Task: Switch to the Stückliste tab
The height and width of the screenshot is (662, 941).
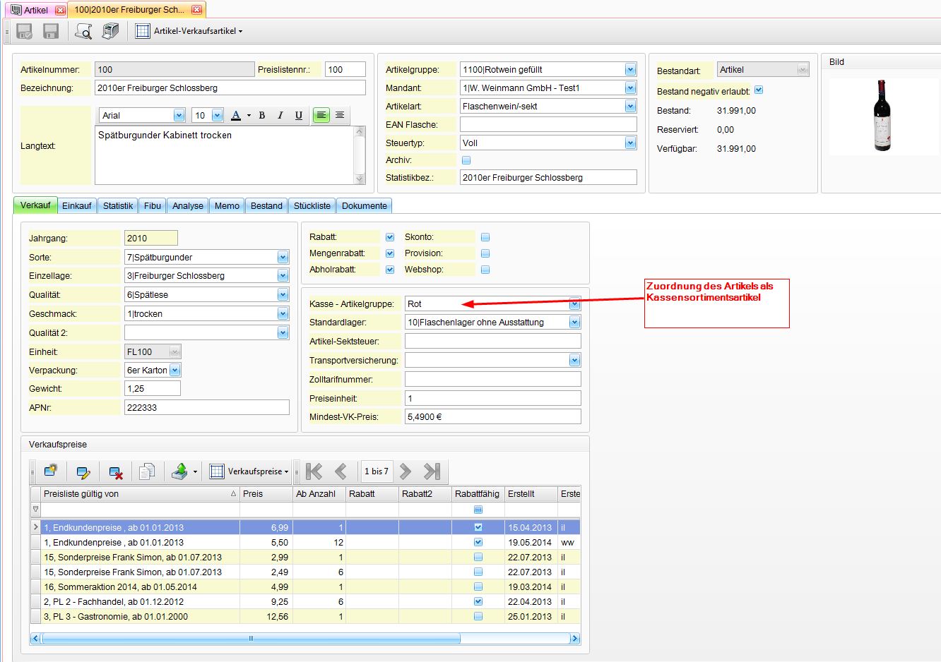Action: click(312, 205)
